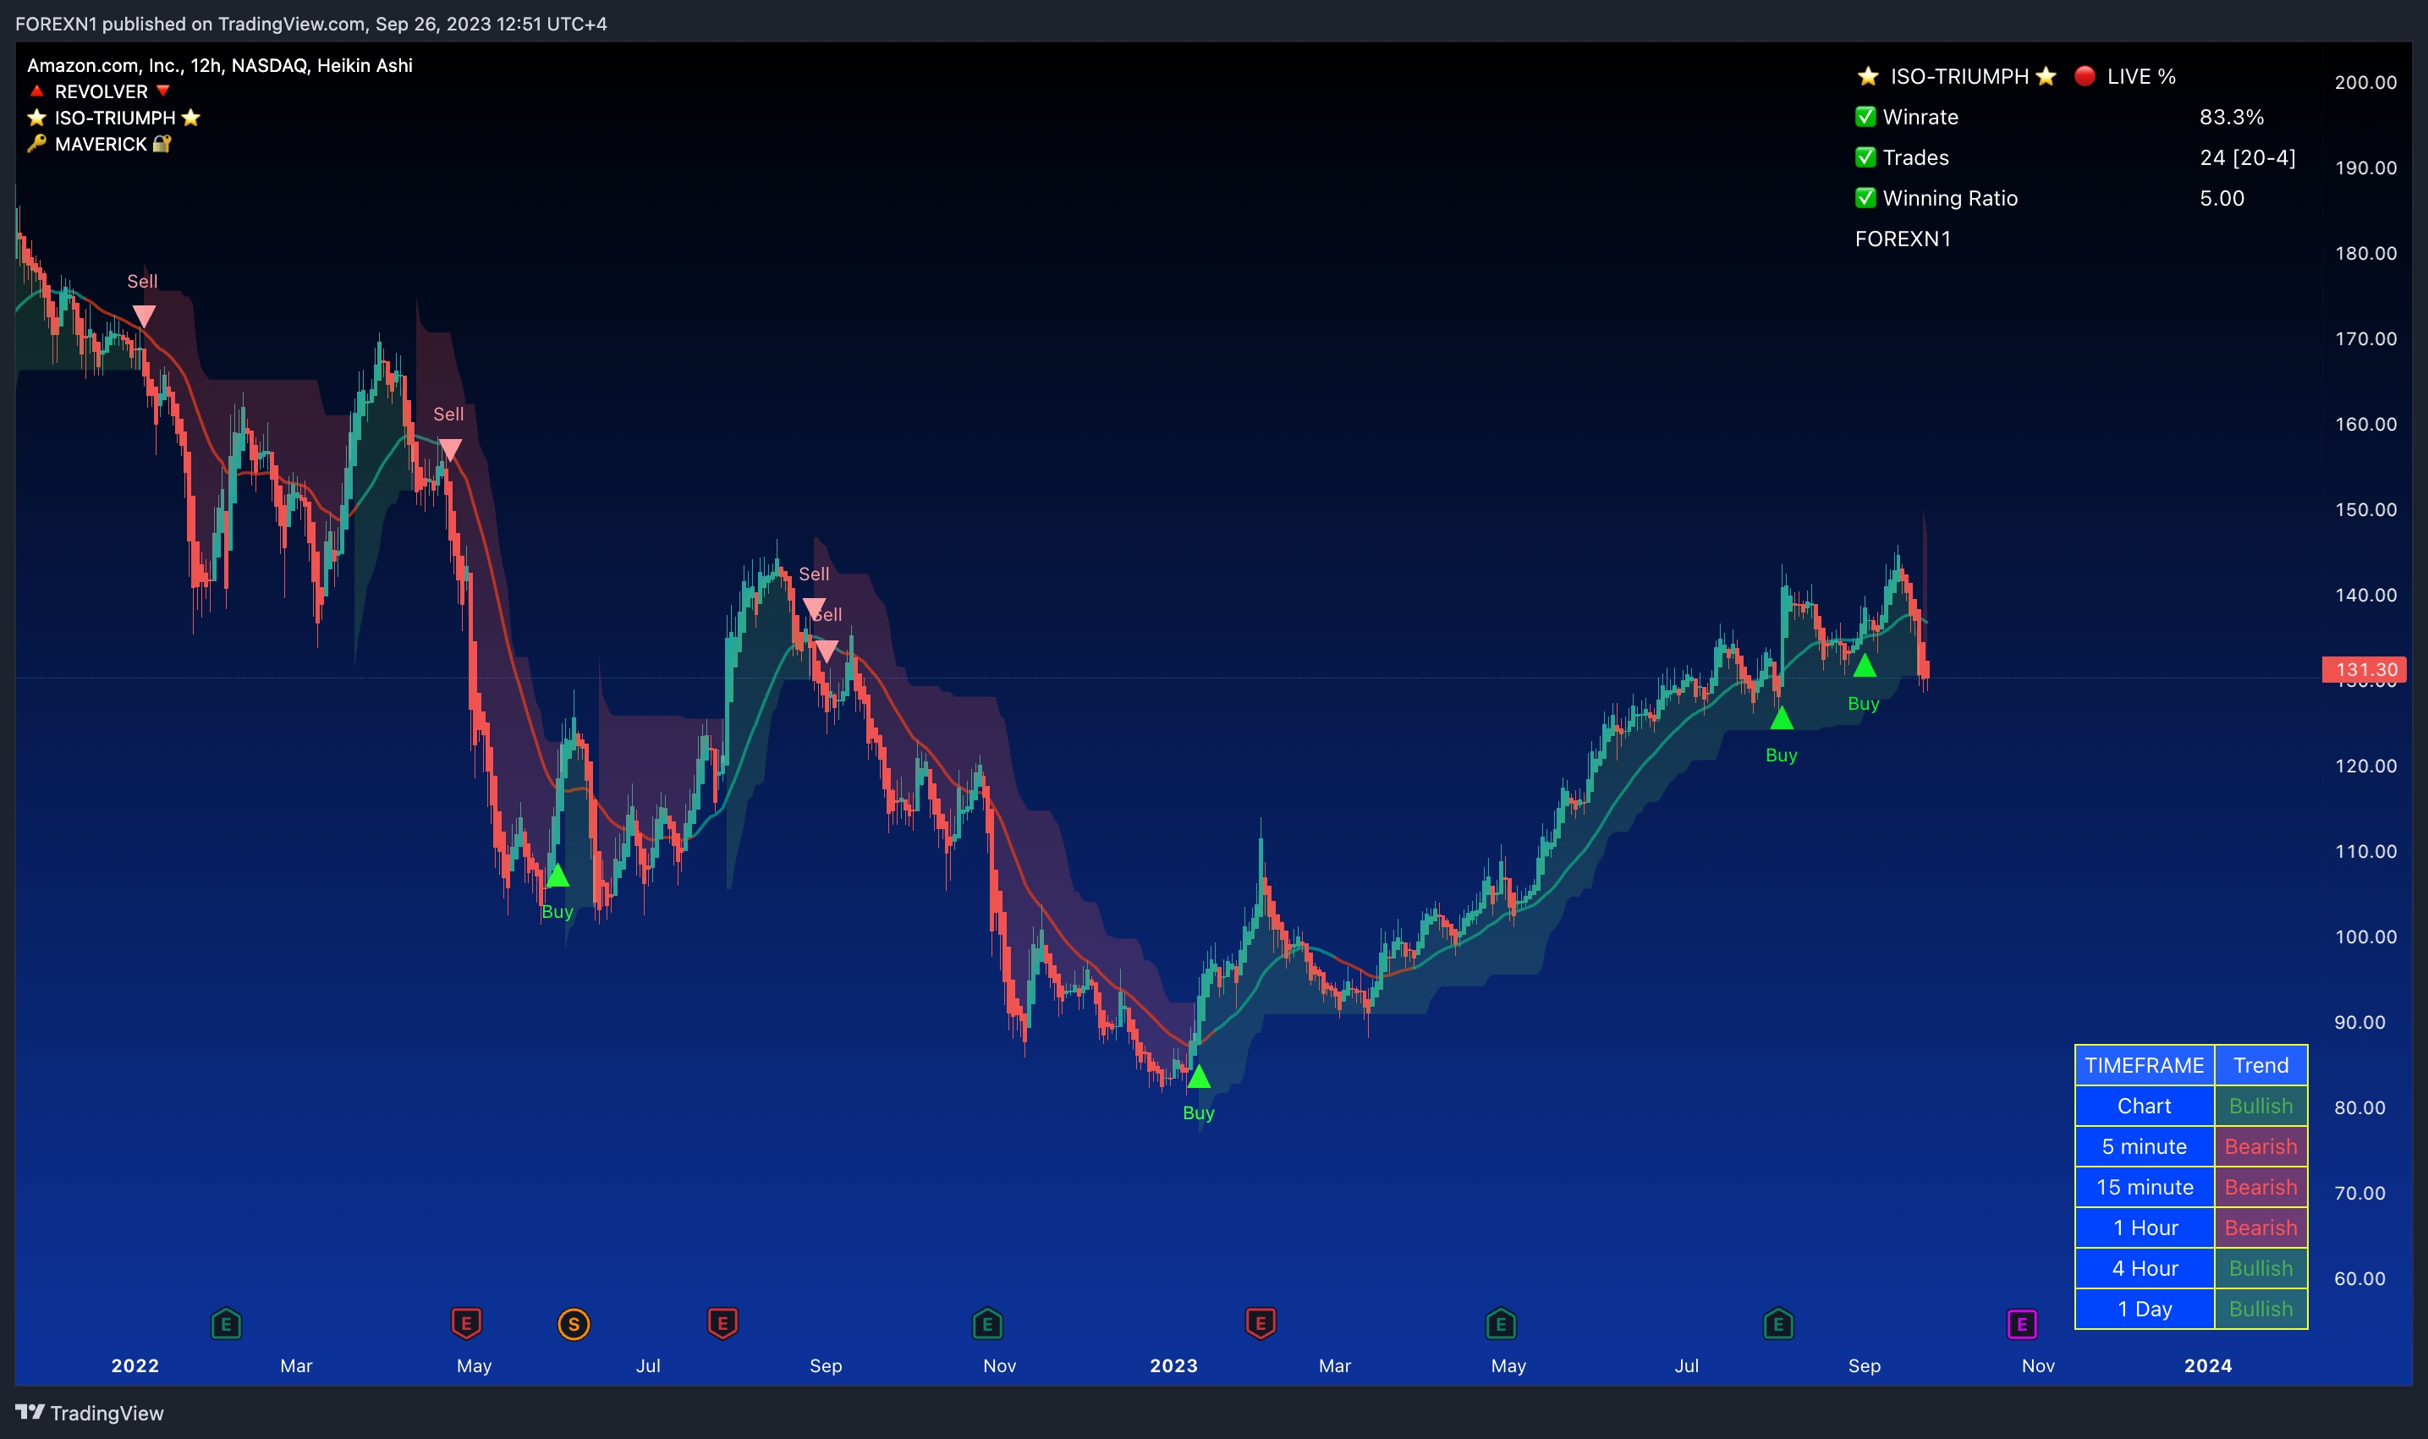2428x1439 pixels.
Task: Click the lower Sell arrow near Sep 2022
Action: pyautogui.click(x=827, y=651)
